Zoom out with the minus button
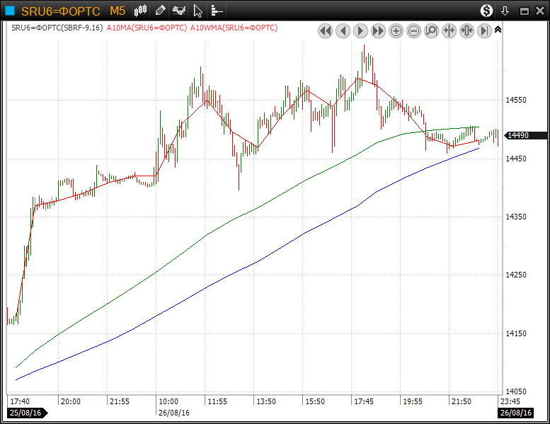550x424 pixels. pos(413,30)
